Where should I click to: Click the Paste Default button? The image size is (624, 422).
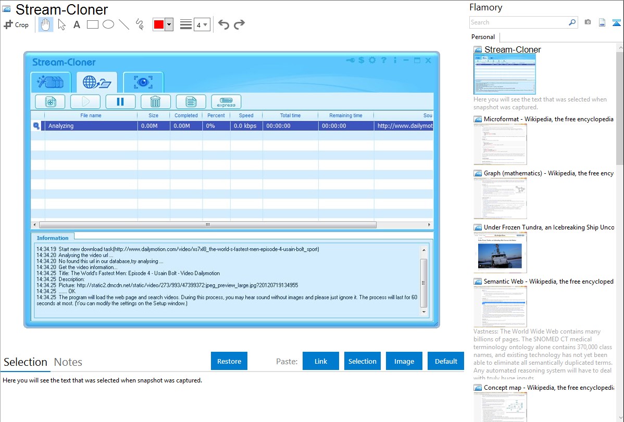click(446, 361)
